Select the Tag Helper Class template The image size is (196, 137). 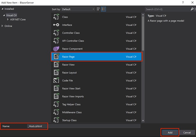pyautogui.click(x=71, y=104)
